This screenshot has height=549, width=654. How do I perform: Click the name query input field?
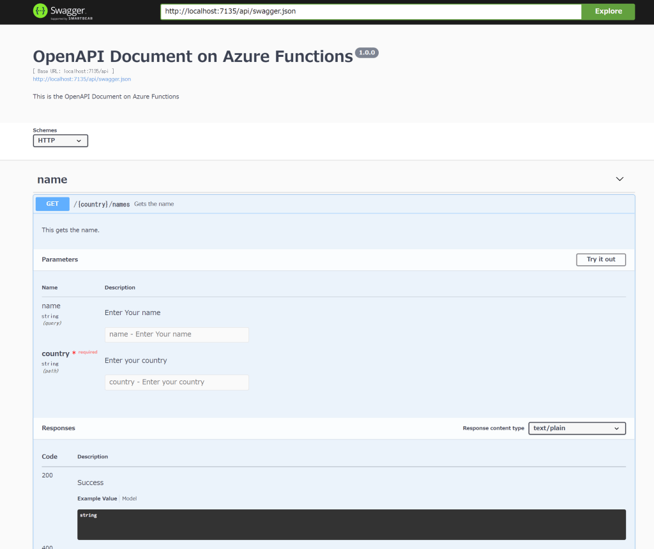pos(176,334)
